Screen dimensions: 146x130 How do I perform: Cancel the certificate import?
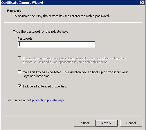pyautogui.click(x=131, y=123)
